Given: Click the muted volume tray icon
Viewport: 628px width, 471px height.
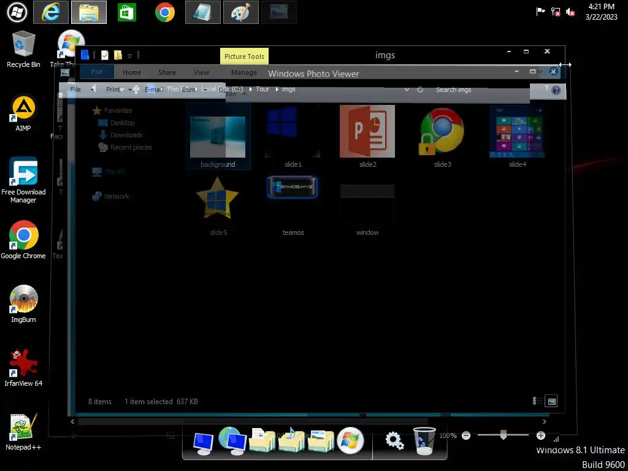Looking at the screenshot, I should 570,12.
